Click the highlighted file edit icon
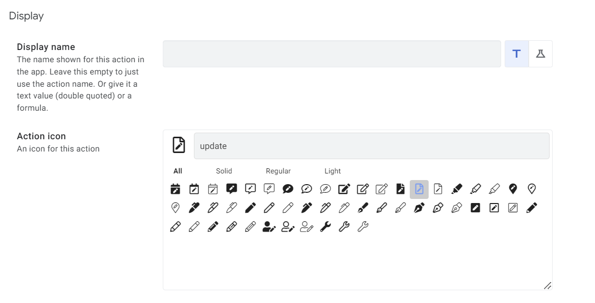Screen dimensions: 595x303 coord(419,189)
